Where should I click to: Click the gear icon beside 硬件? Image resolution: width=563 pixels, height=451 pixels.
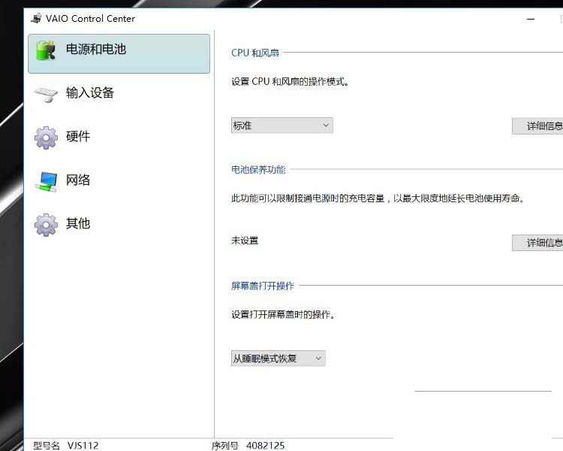click(x=46, y=138)
